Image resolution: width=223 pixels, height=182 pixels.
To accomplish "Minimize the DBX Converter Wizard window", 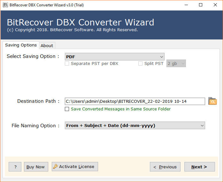I will pyautogui.click(x=186, y=5).
